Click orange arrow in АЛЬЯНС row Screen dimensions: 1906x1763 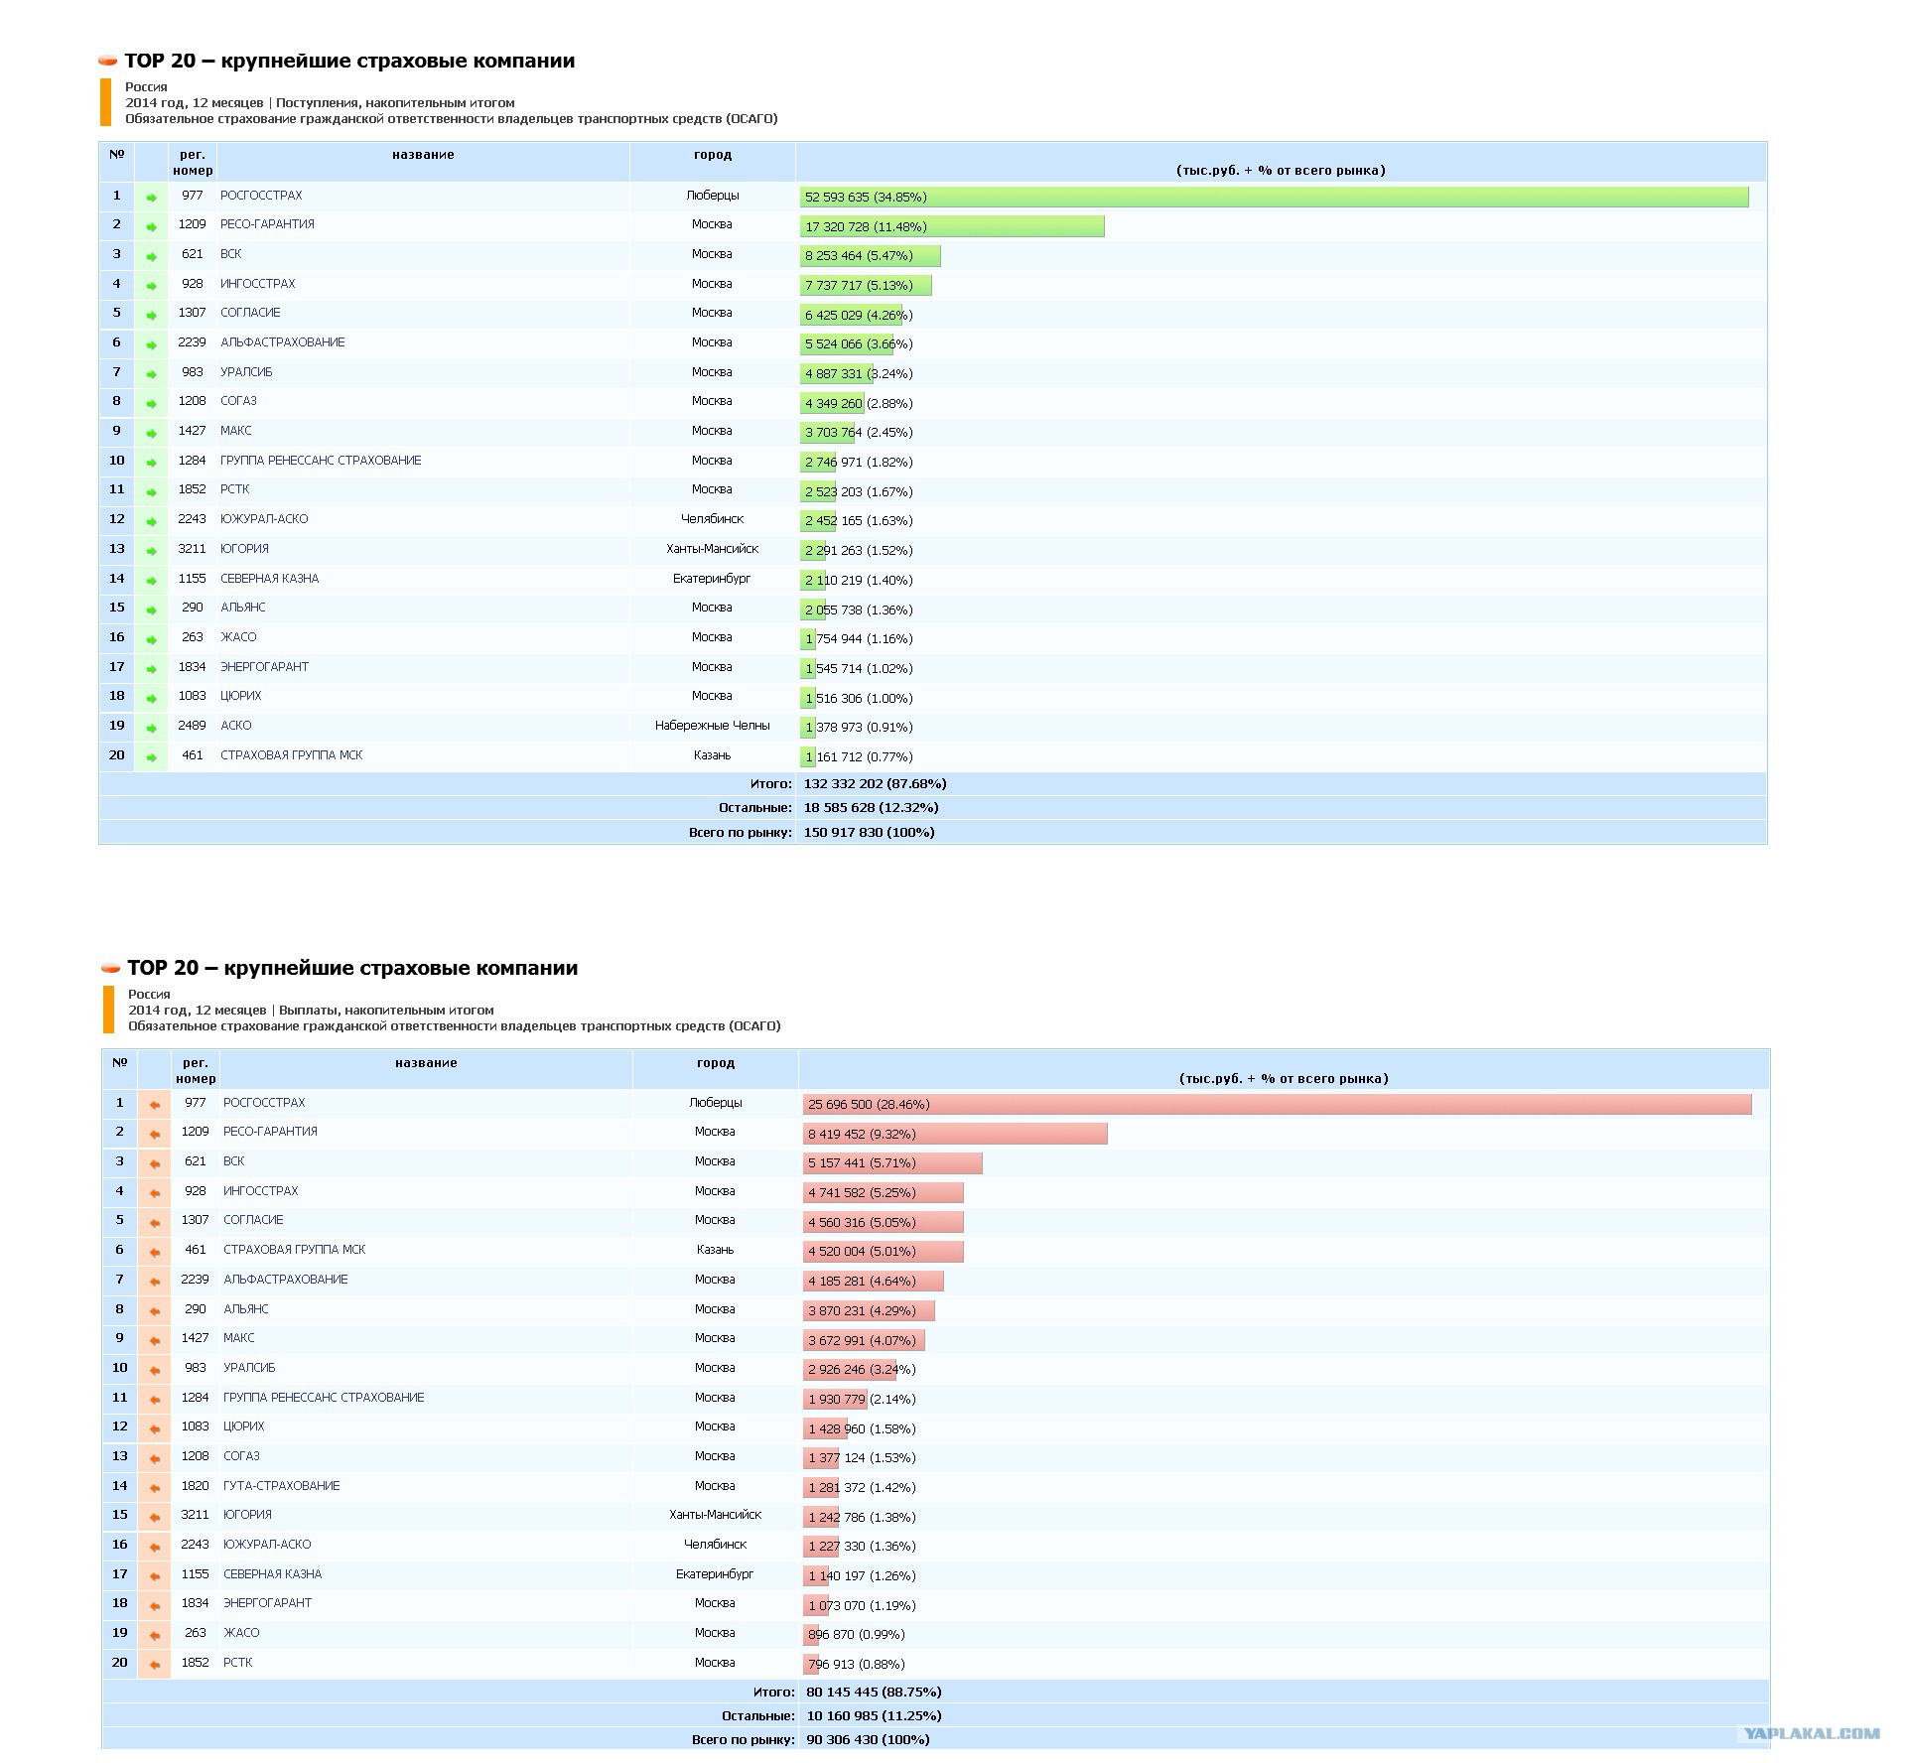pos(155,1311)
